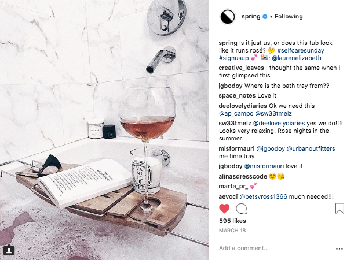Unlike the post with the red heart
The width and height of the screenshot is (354, 260).
click(224, 209)
